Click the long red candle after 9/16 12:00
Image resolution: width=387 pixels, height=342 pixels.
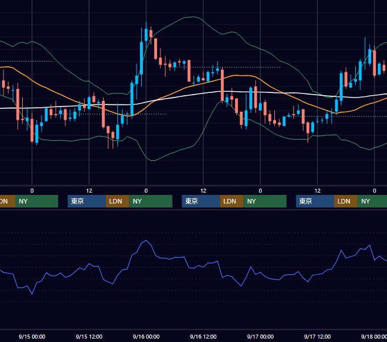click(222, 85)
